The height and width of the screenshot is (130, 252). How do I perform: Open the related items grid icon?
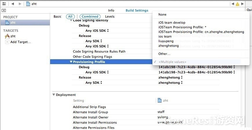[x=4, y=4]
